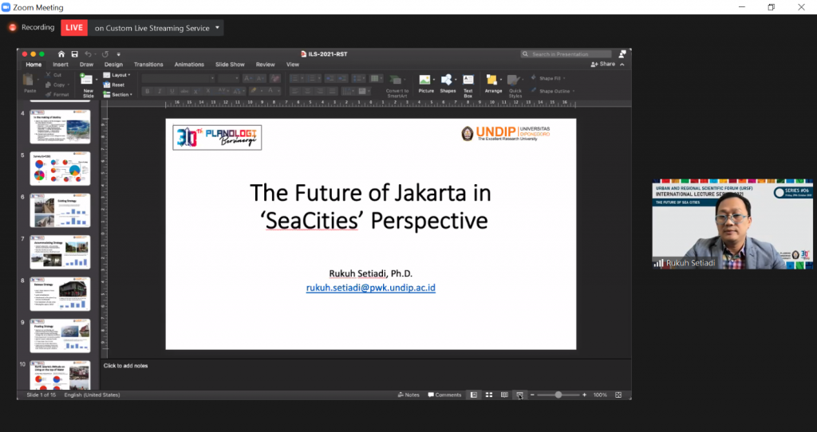Toggle the Notes pane in status bar

tap(408, 395)
